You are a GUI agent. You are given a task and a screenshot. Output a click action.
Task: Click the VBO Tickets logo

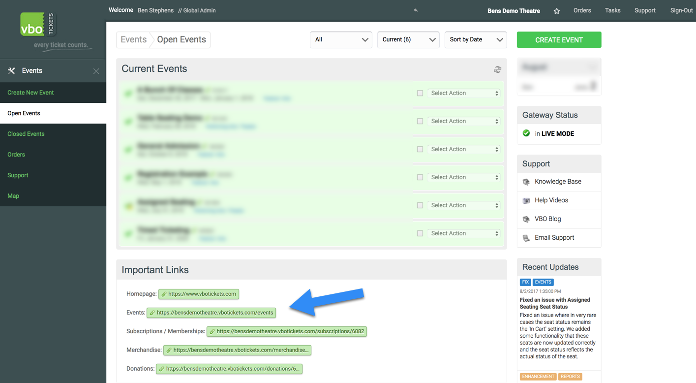pyautogui.click(x=38, y=25)
